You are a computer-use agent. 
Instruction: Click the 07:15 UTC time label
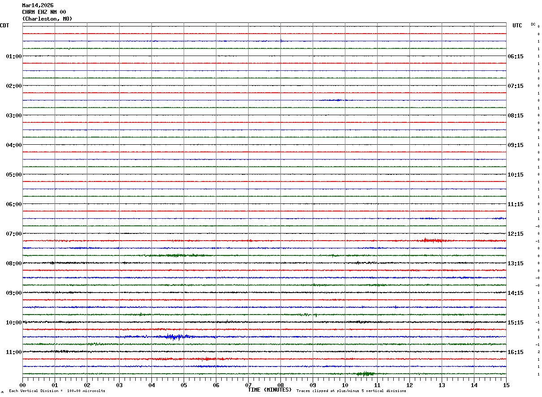(x=516, y=86)
